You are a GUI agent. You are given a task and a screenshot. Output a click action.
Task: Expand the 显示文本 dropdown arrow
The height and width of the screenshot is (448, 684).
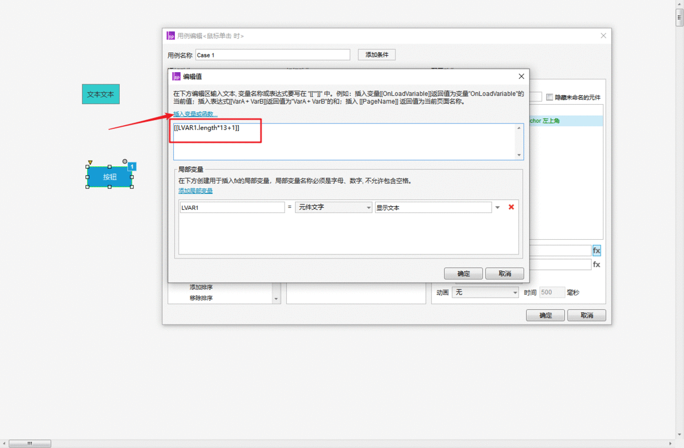[x=498, y=207]
